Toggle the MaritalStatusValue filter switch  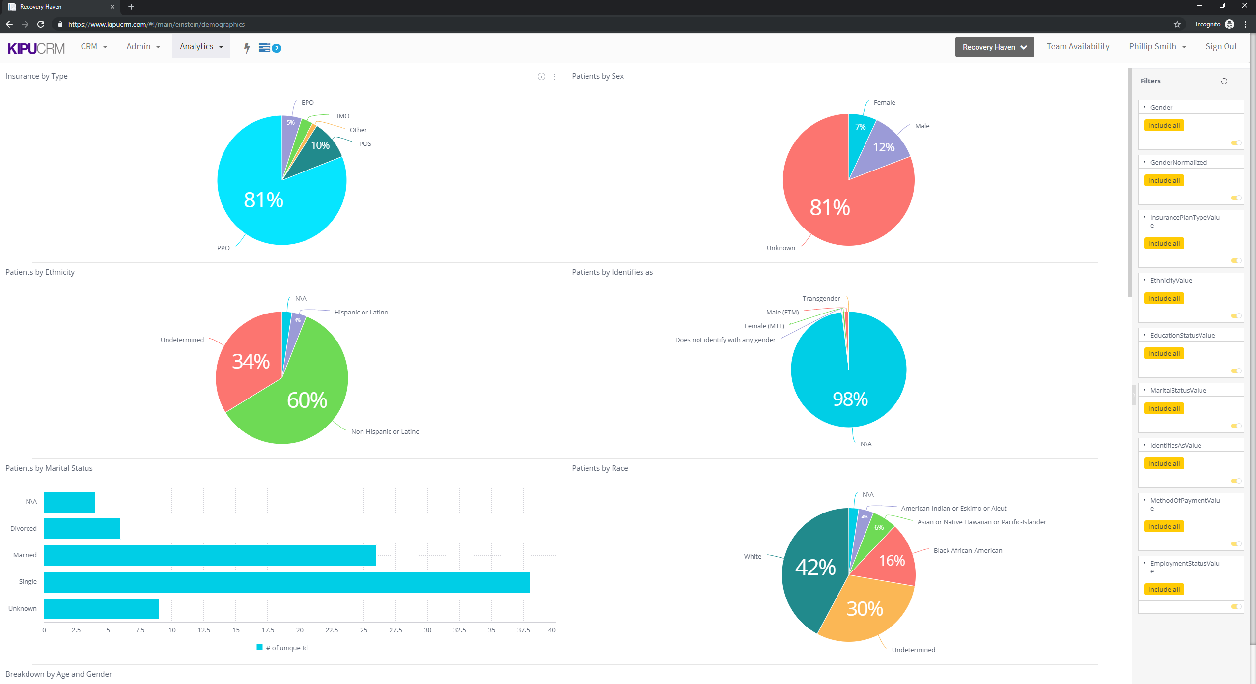(1236, 426)
